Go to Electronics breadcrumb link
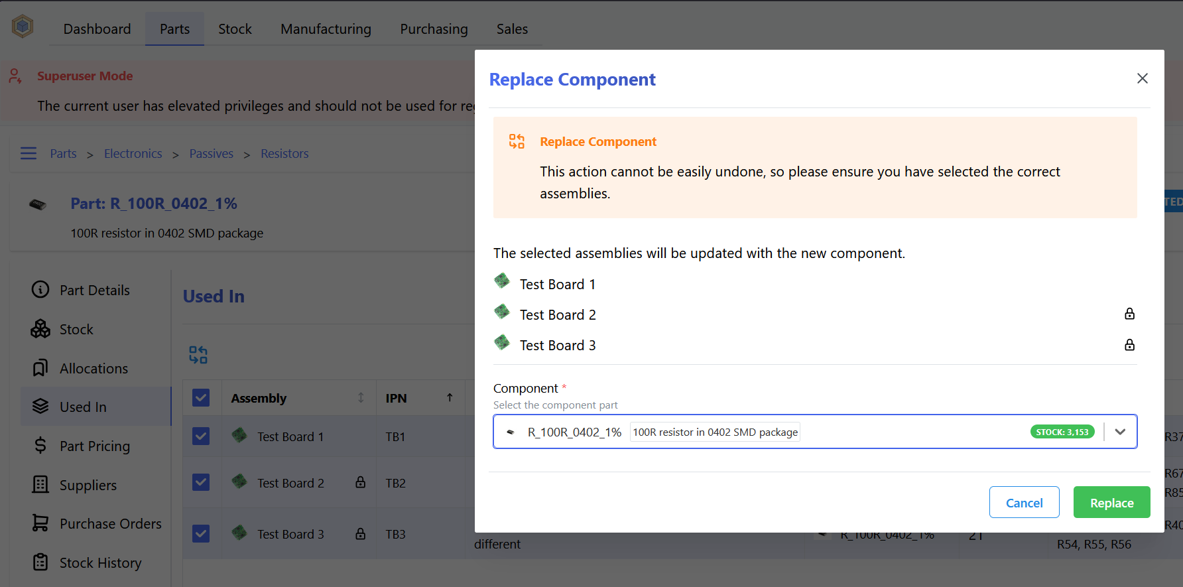The width and height of the screenshot is (1183, 587). pos(133,153)
